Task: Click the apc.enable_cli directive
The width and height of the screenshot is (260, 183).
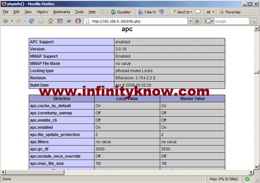Action: pyautogui.click(x=43, y=120)
